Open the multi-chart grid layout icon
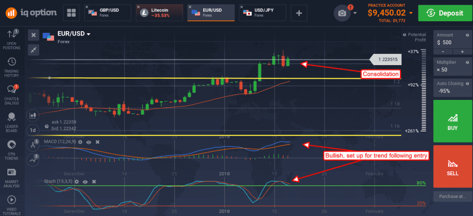 (72, 12)
